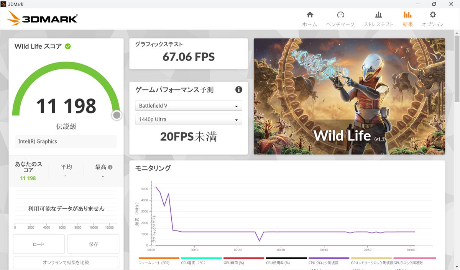The image size is (460, 270).
Task: Click the 保存 (Save) button
Action: 93,244
